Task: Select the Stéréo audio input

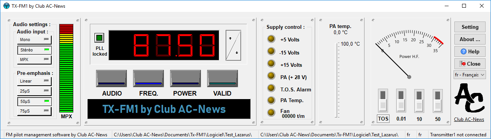Action: [x=34, y=50]
